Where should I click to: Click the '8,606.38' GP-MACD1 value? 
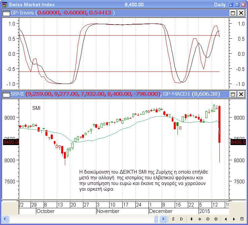pos(206,94)
